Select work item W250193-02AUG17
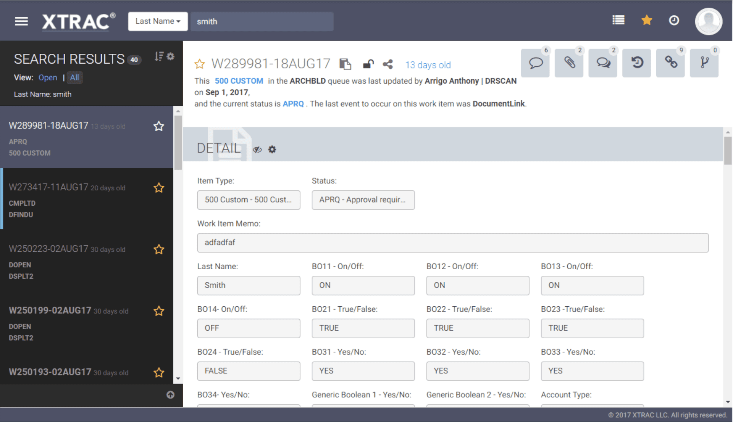 point(87,369)
